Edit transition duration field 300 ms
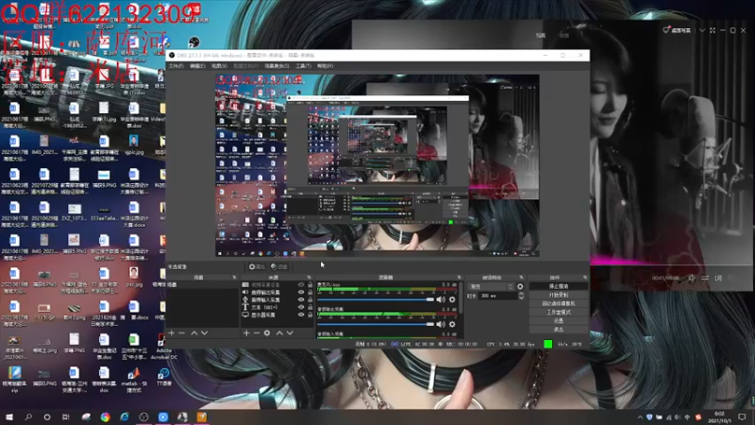The height and width of the screenshot is (425, 755). [x=498, y=296]
